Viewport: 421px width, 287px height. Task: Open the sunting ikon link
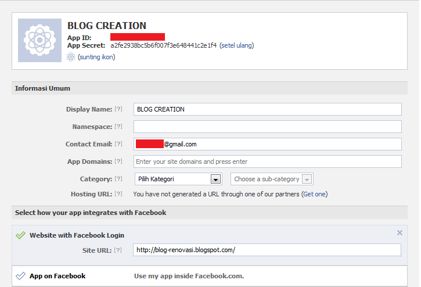[96, 57]
